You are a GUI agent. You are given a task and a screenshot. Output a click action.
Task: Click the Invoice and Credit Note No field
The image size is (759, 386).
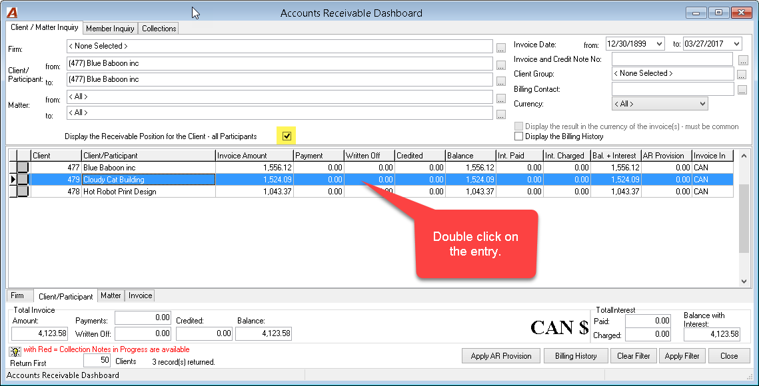pyautogui.click(x=672, y=59)
